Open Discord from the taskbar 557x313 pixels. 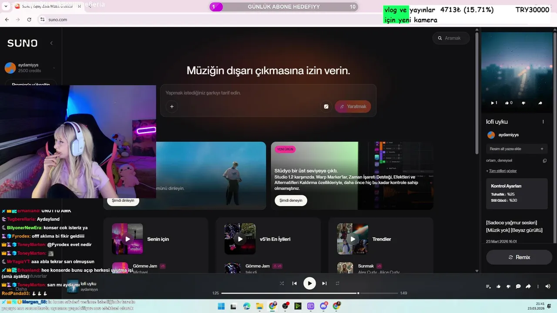[x=323, y=306]
